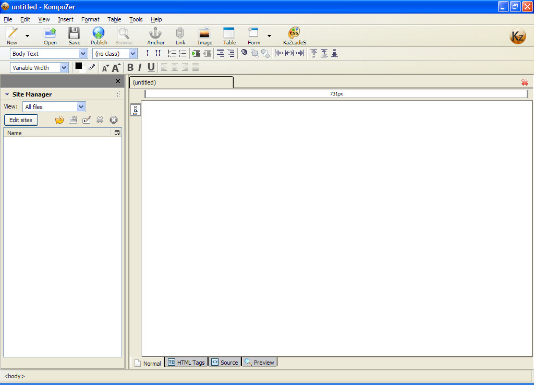The image size is (534, 385).
Task: Click the upward arrow alignment icon
Action: click(313, 53)
